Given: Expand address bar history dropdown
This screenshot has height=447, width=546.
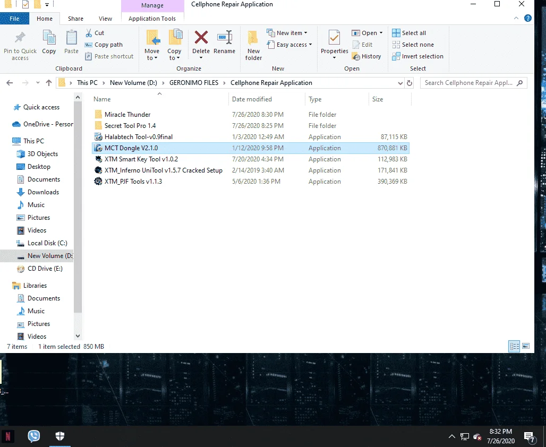Looking at the screenshot, I should 400,83.
